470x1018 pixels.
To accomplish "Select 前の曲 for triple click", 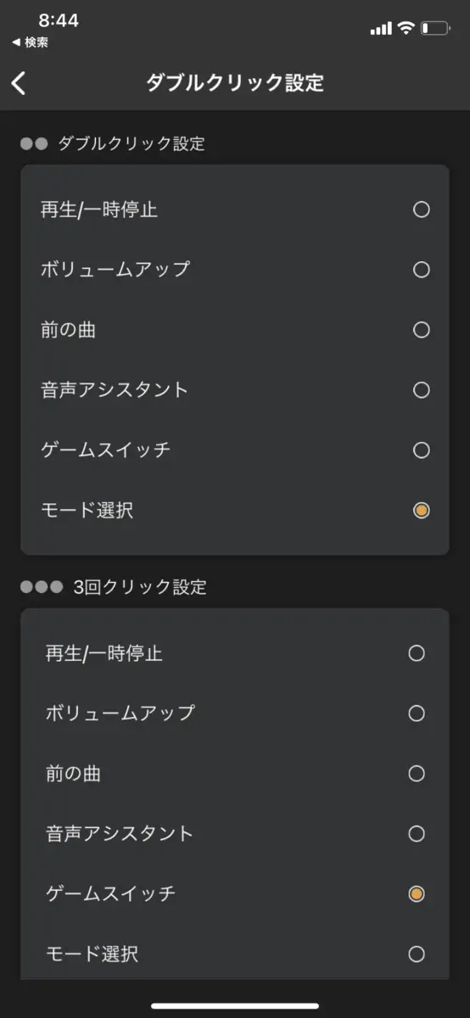I will pyautogui.click(x=235, y=774).
